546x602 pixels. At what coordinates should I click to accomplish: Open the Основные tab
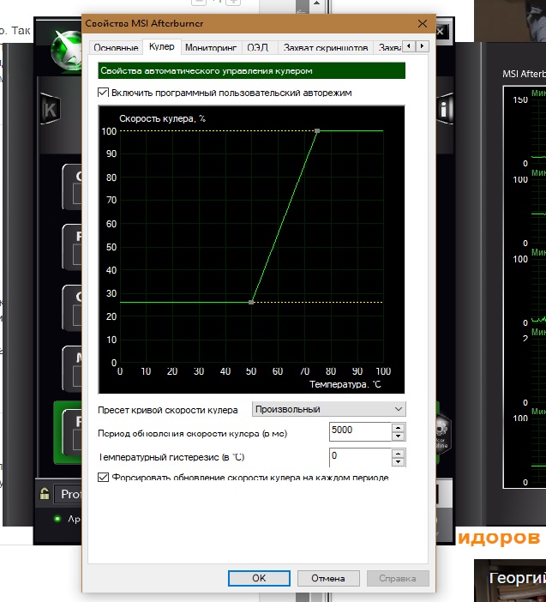(x=116, y=47)
